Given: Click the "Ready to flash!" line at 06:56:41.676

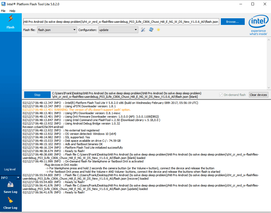Looking at the screenshot, I should coord(54,193).
